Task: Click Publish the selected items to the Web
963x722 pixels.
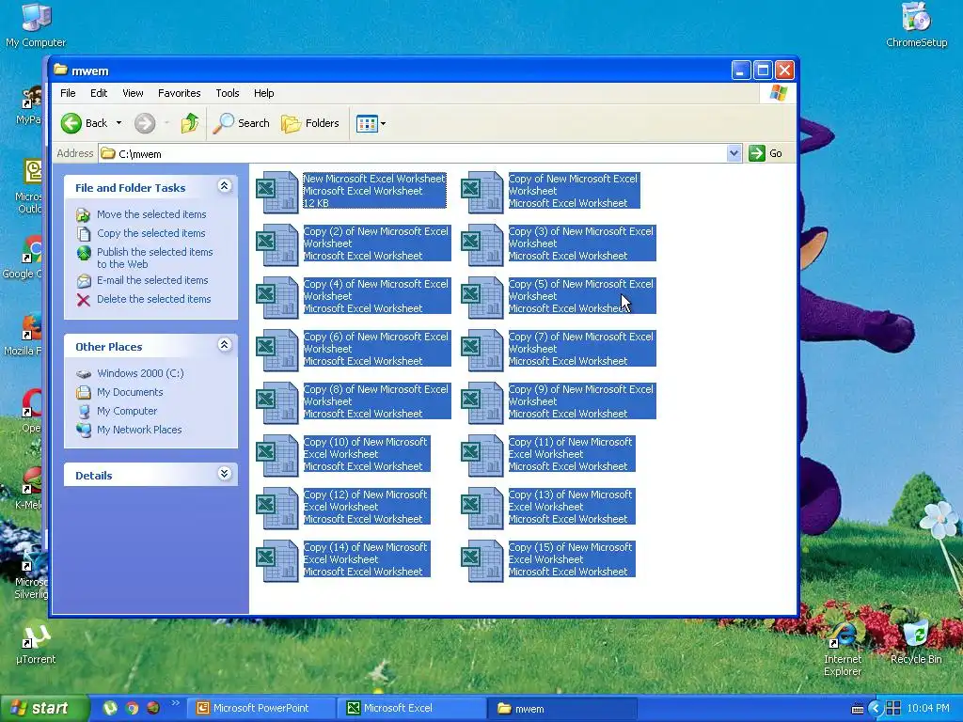Action: point(155,258)
